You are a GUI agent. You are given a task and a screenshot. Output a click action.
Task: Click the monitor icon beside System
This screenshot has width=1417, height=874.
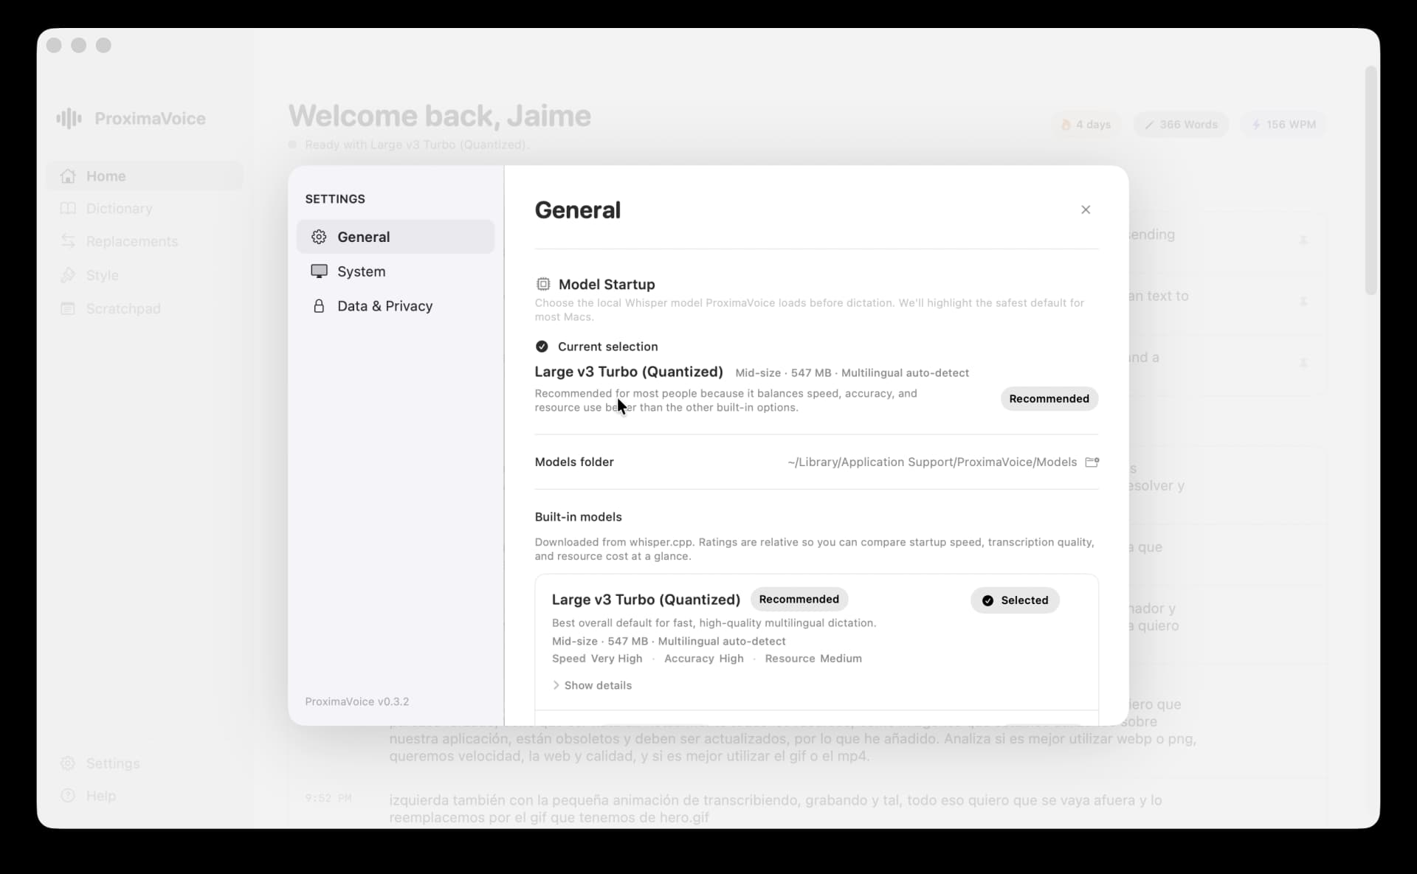tap(319, 271)
